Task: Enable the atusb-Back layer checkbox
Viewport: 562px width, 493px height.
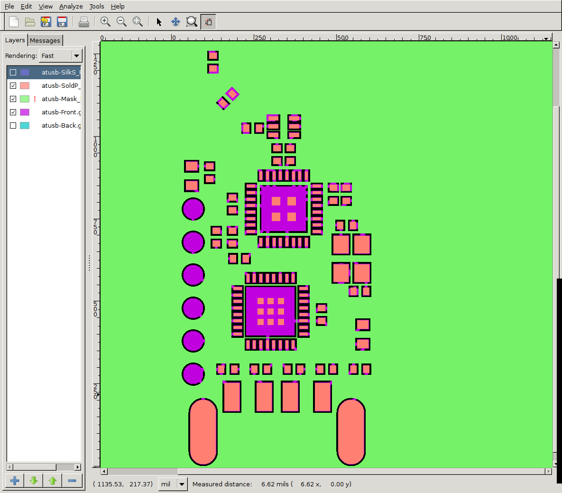Action: coord(13,126)
